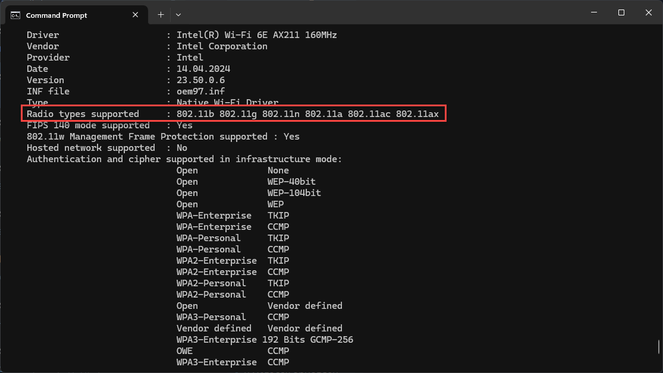663x373 pixels.
Task: Open a new tab with plus button
Action: point(161,14)
